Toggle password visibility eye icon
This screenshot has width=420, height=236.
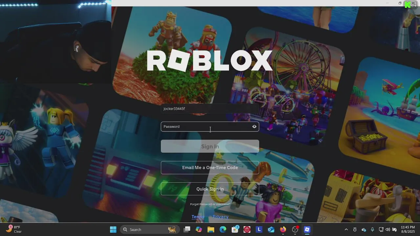(254, 127)
